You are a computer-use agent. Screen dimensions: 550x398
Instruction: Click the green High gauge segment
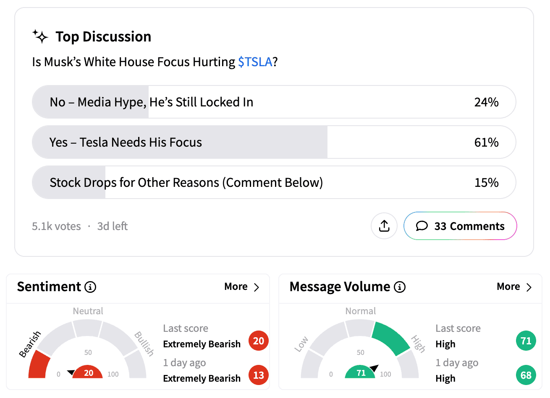[x=391, y=338]
